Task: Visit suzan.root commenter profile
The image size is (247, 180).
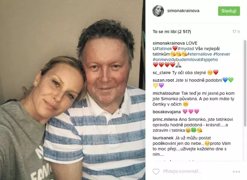Action: pyautogui.click(x=163, y=80)
